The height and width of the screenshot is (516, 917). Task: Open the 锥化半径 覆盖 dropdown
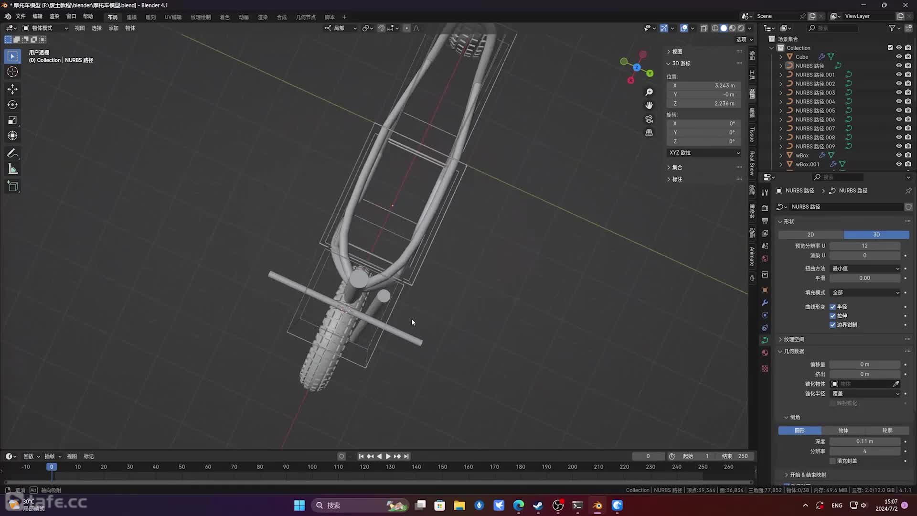pos(865,394)
